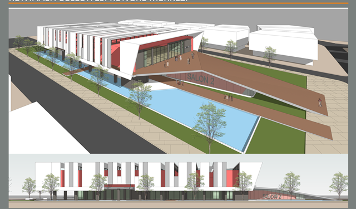Select the person walking on the ramp's far end
This screenshot has height=209, width=356.
click(320, 103)
